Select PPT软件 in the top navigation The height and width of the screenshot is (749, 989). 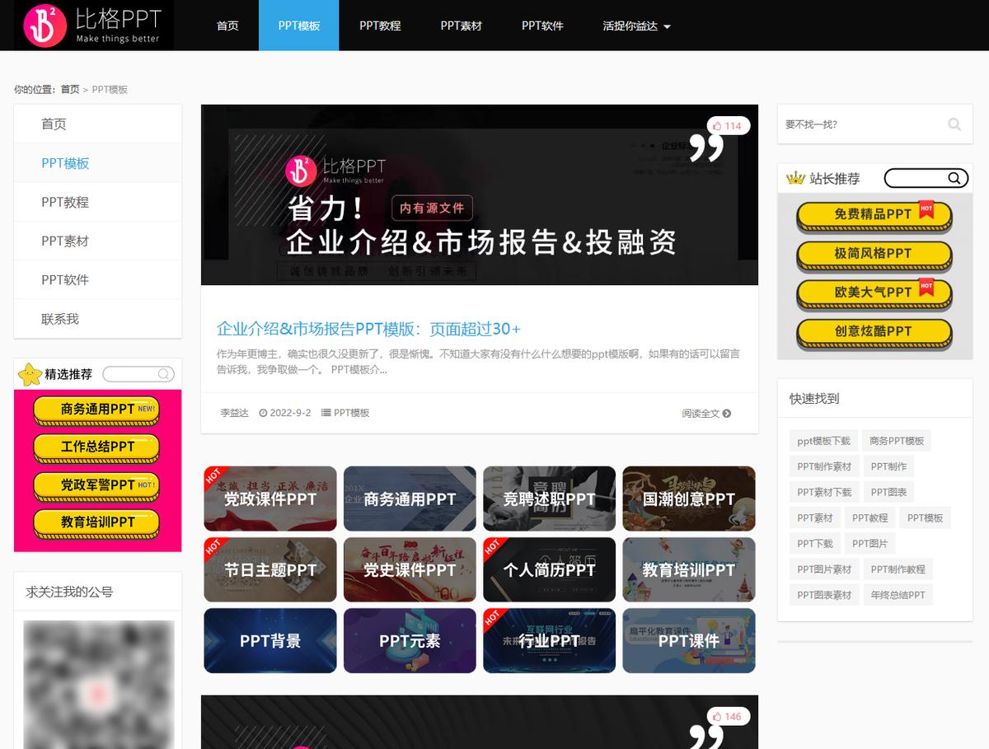541,26
